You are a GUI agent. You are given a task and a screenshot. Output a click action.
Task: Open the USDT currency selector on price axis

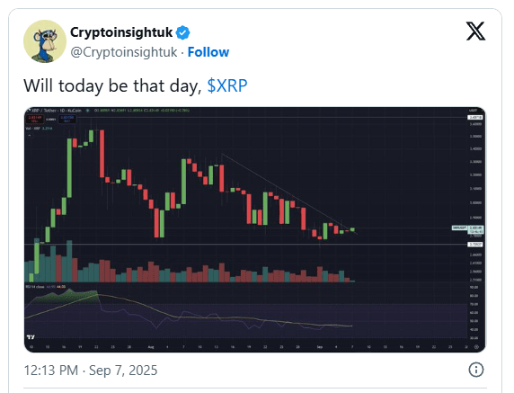(x=473, y=111)
